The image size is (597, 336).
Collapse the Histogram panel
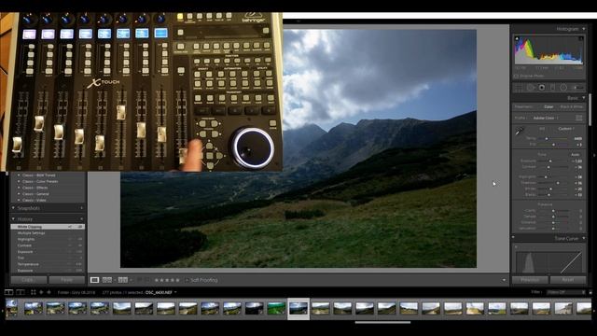[584, 29]
